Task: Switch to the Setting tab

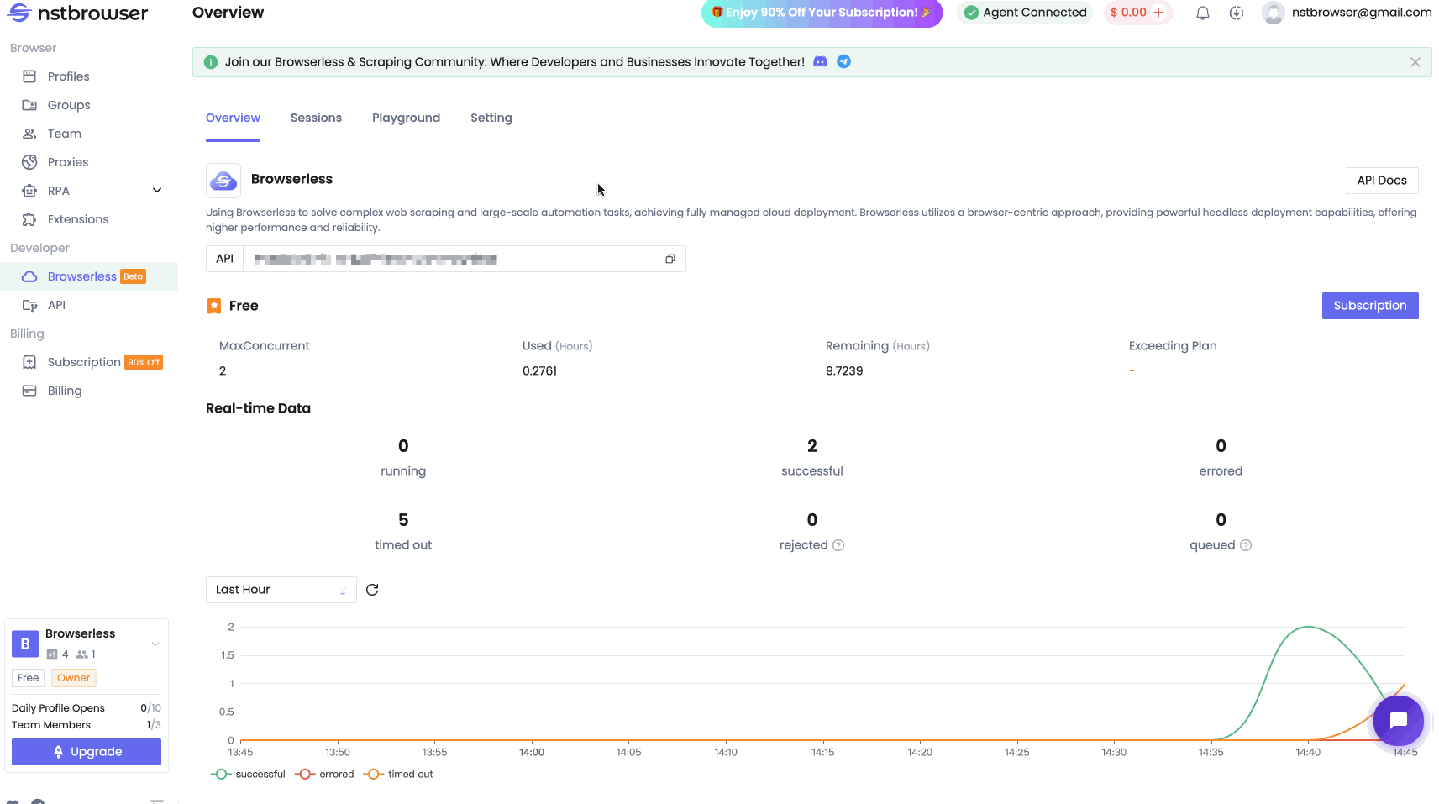Action: [491, 118]
